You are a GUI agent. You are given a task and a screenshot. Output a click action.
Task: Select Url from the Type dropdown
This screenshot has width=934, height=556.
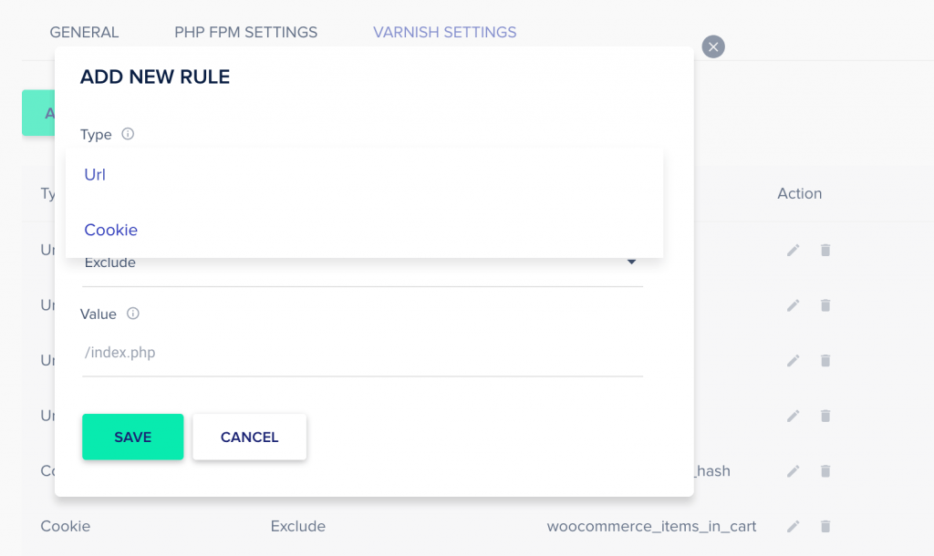click(x=94, y=174)
